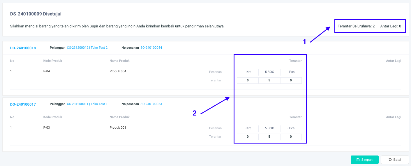Click the DS-240100009 Disetujui heading

pos(36,14)
